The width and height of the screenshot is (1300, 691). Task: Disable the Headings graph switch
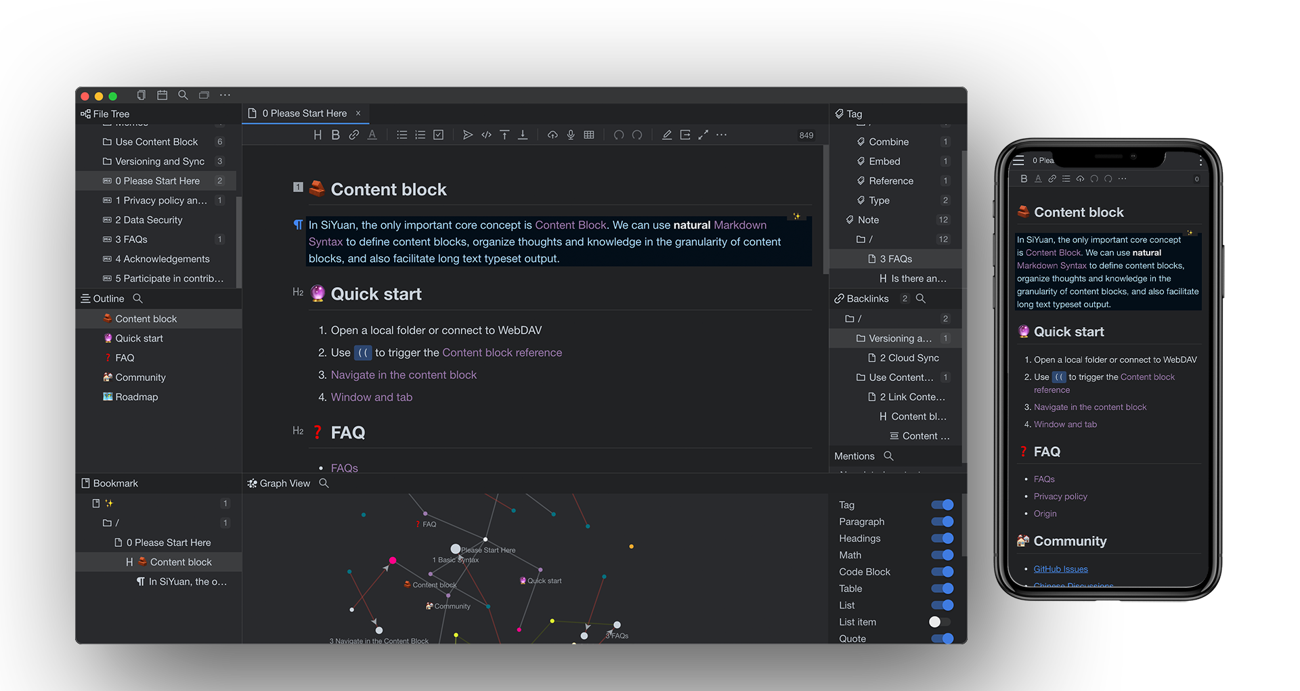tap(942, 538)
